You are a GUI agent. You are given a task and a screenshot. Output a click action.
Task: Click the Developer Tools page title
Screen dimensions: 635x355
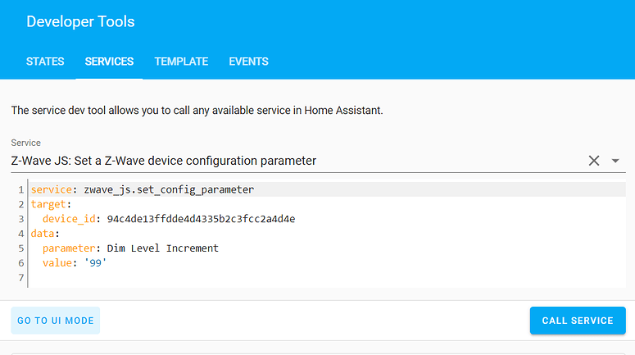coord(80,21)
